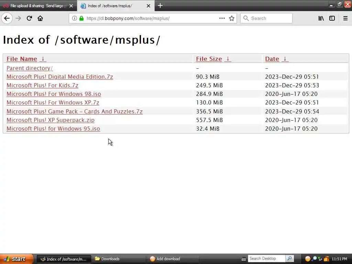Click the network connection tray icon
This screenshot has height=264, width=352.
point(320,259)
